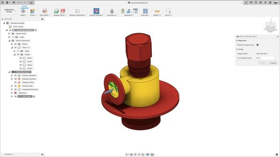
Task: Open the Generate menu
Action: (129, 15)
